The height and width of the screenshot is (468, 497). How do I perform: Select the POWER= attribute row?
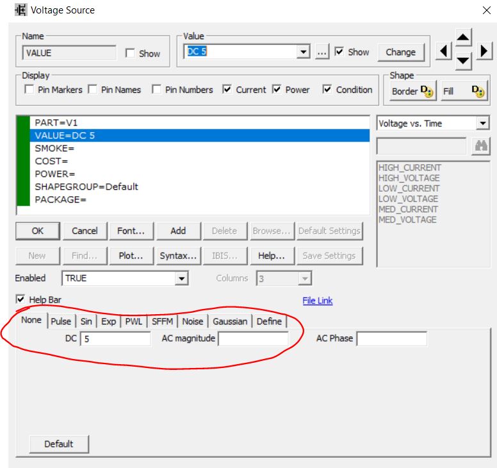(200, 174)
